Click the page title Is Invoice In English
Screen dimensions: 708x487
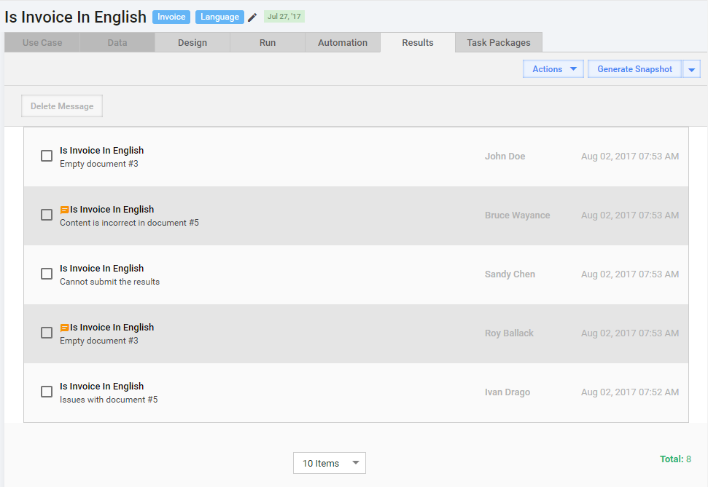pos(75,17)
